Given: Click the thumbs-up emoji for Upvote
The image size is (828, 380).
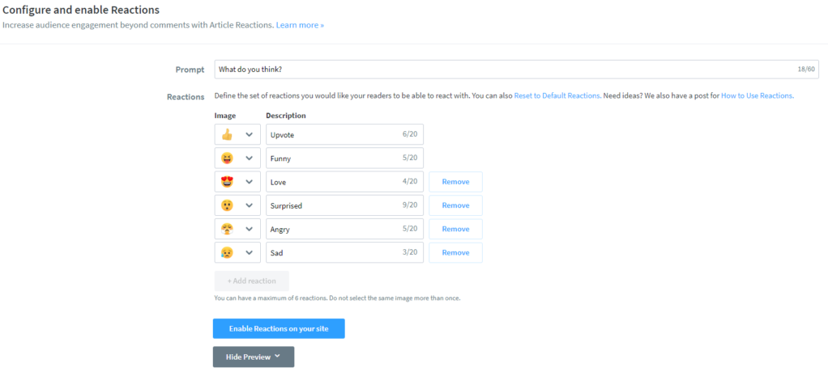Looking at the screenshot, I should (x=227, y=135).
